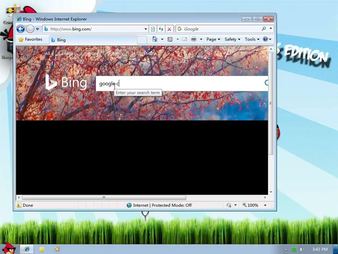Image resolution: width=338 pixels, height=254 pixels.
Task: Open the Favorites panel
Action: click(x=30, y=39)
